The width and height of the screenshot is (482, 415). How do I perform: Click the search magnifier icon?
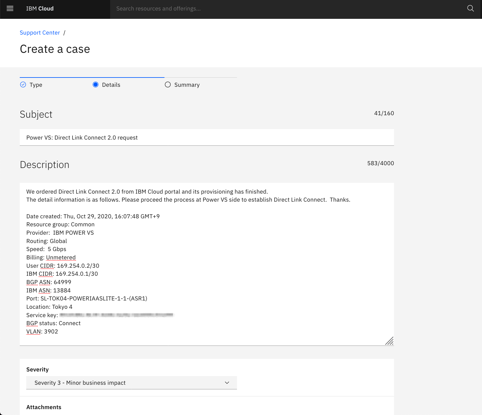[x=470, y=9]
